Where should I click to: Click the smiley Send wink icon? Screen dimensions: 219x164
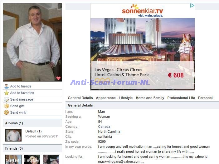[7, 112]
